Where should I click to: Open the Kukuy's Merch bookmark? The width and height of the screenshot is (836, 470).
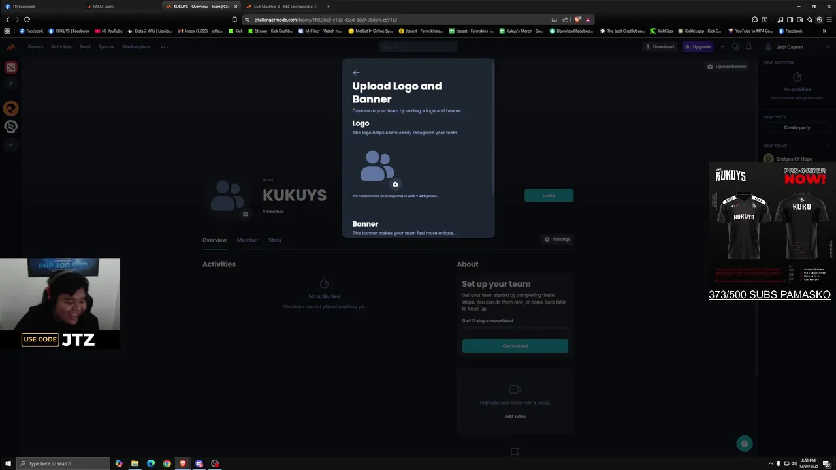coord(521,31)
